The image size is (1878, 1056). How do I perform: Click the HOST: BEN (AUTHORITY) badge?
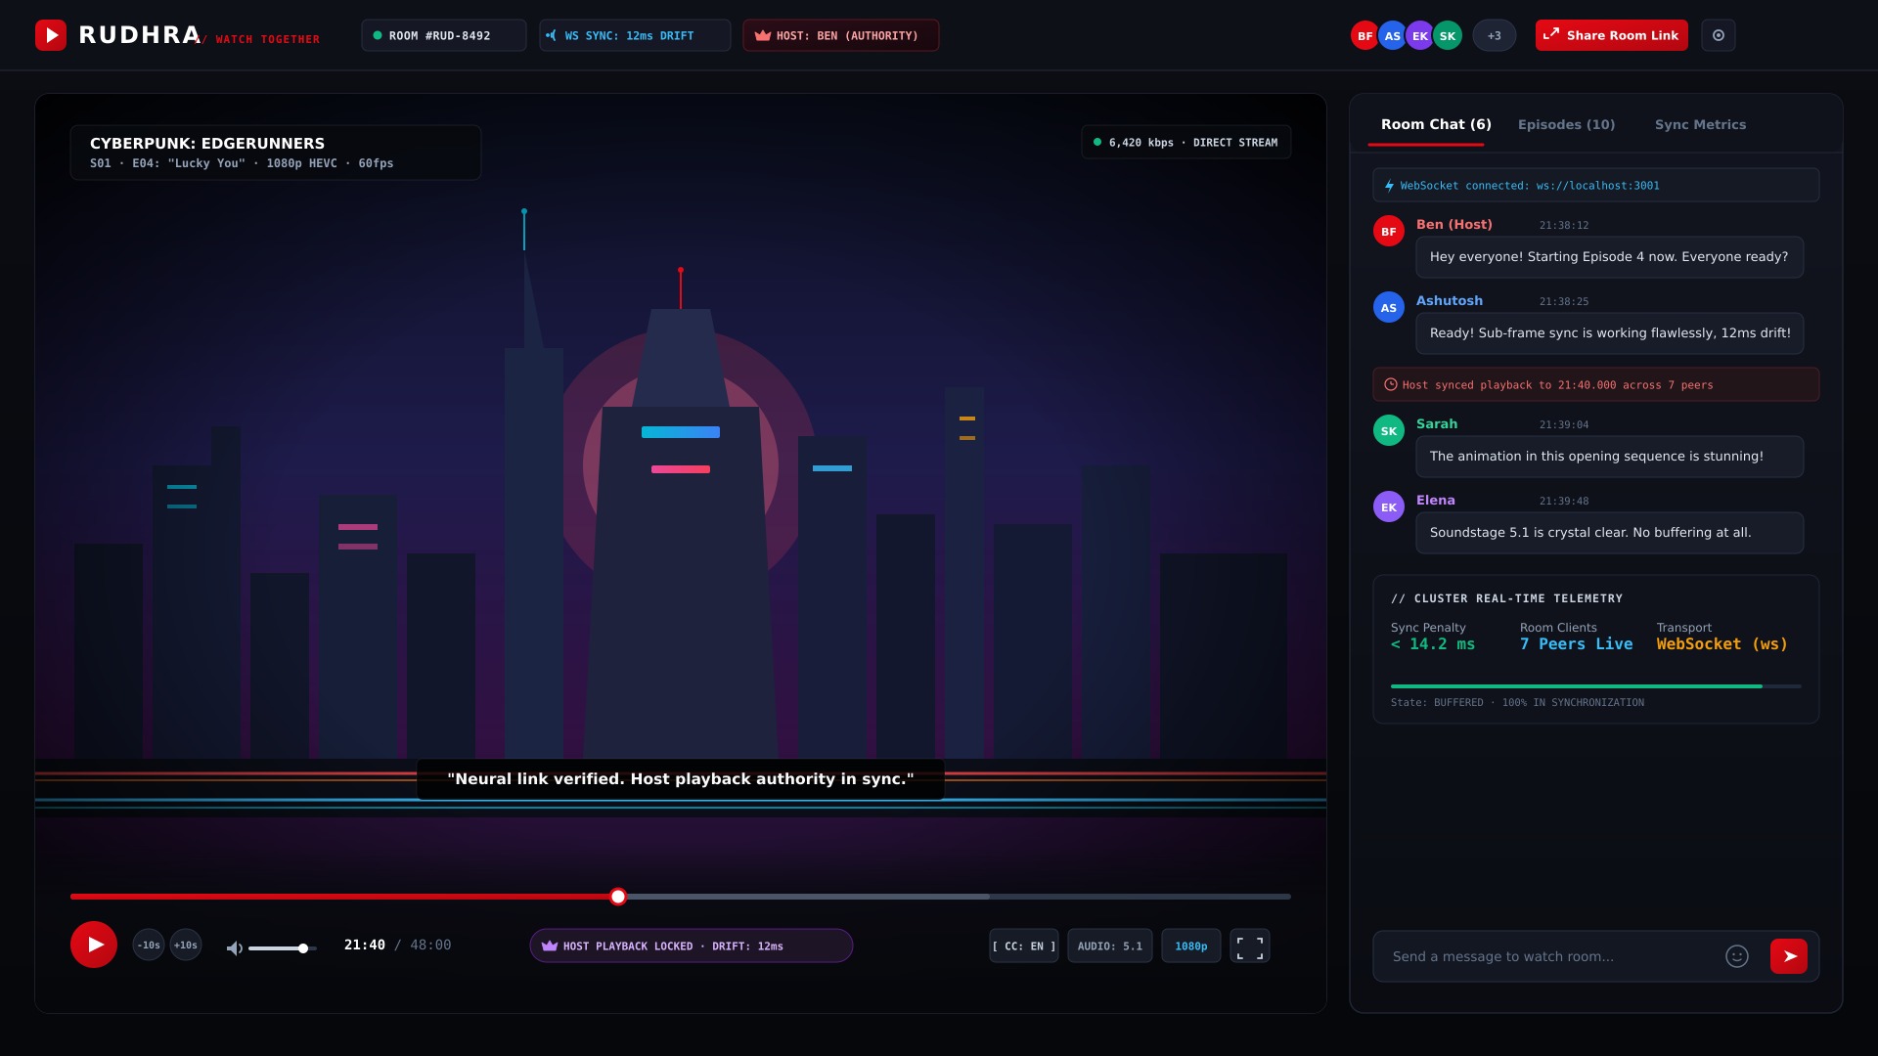click(x=840, y=35)
